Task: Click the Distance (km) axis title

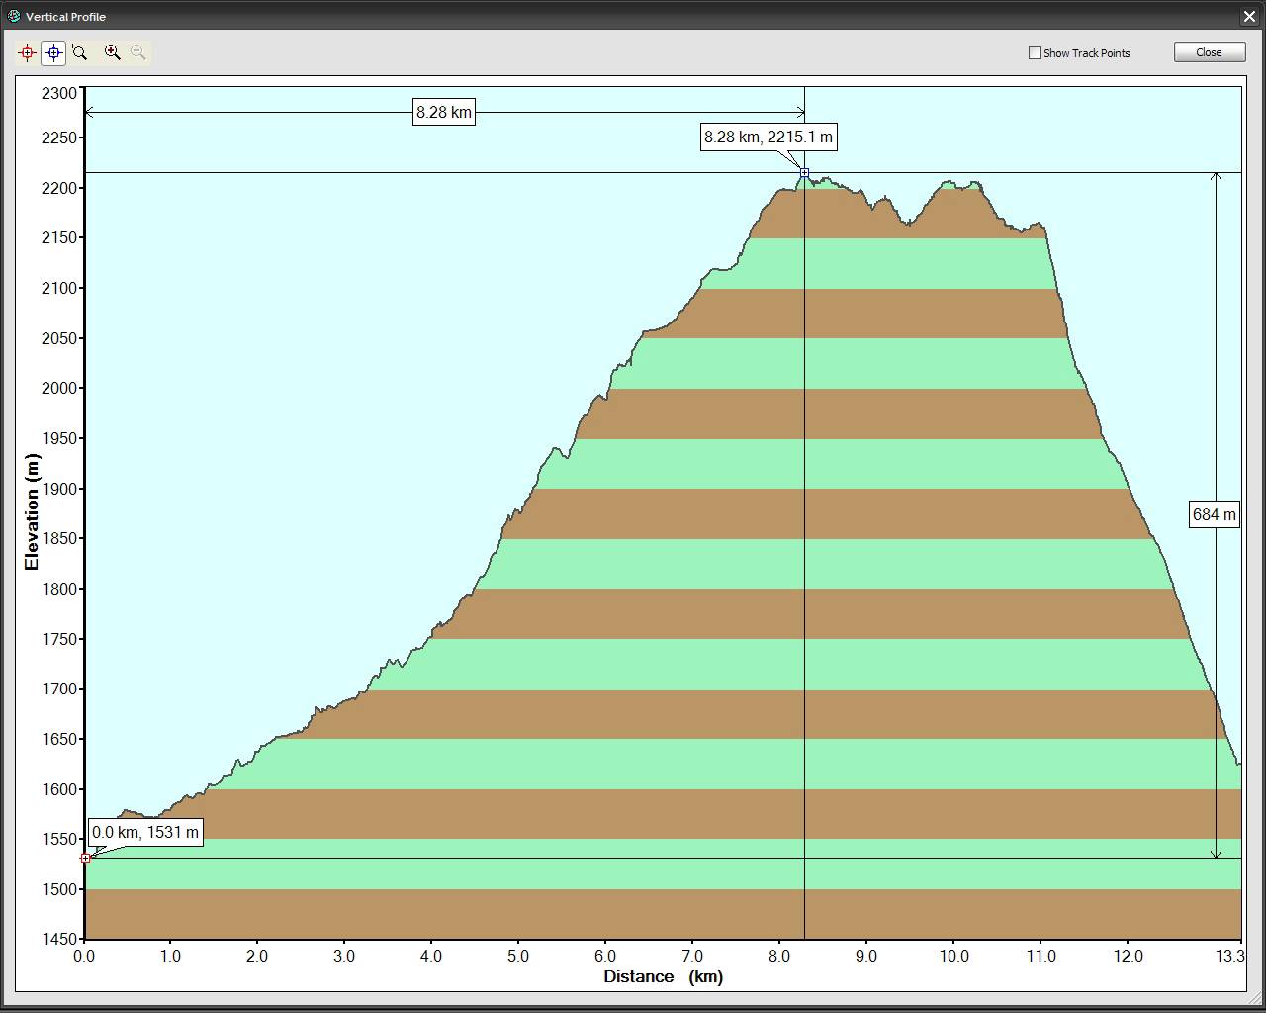Action: [x=663, y=976]
